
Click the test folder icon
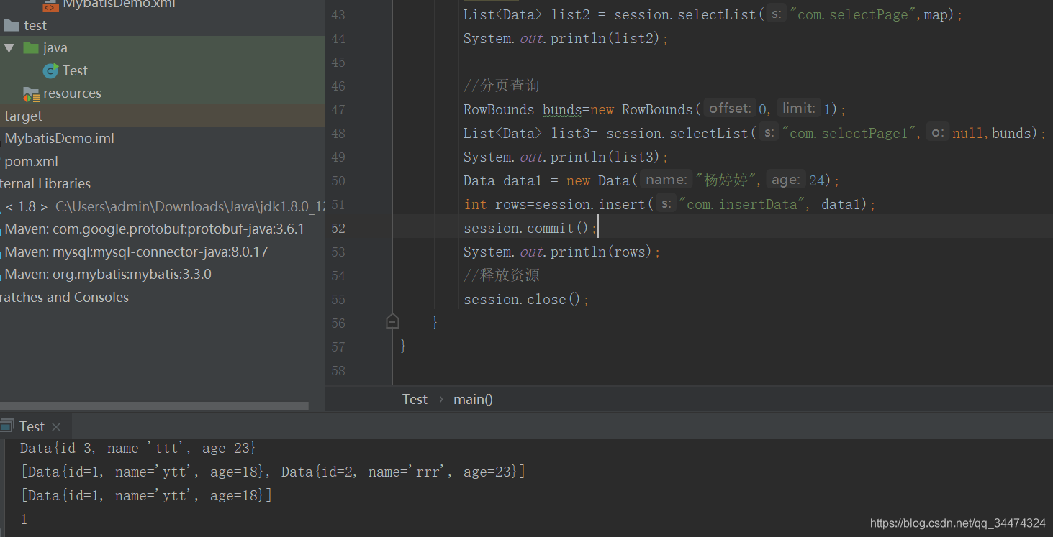coord(12,26)
